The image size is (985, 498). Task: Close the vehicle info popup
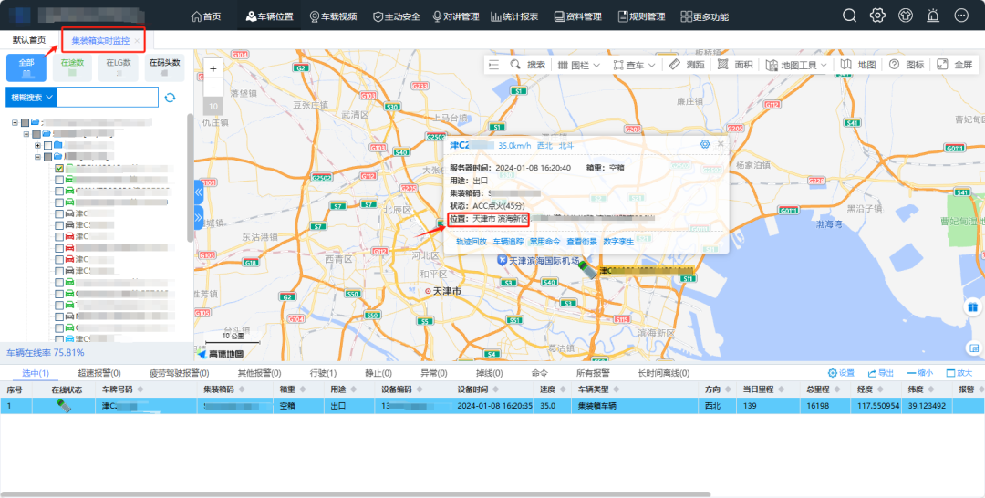tap(721, 144)
